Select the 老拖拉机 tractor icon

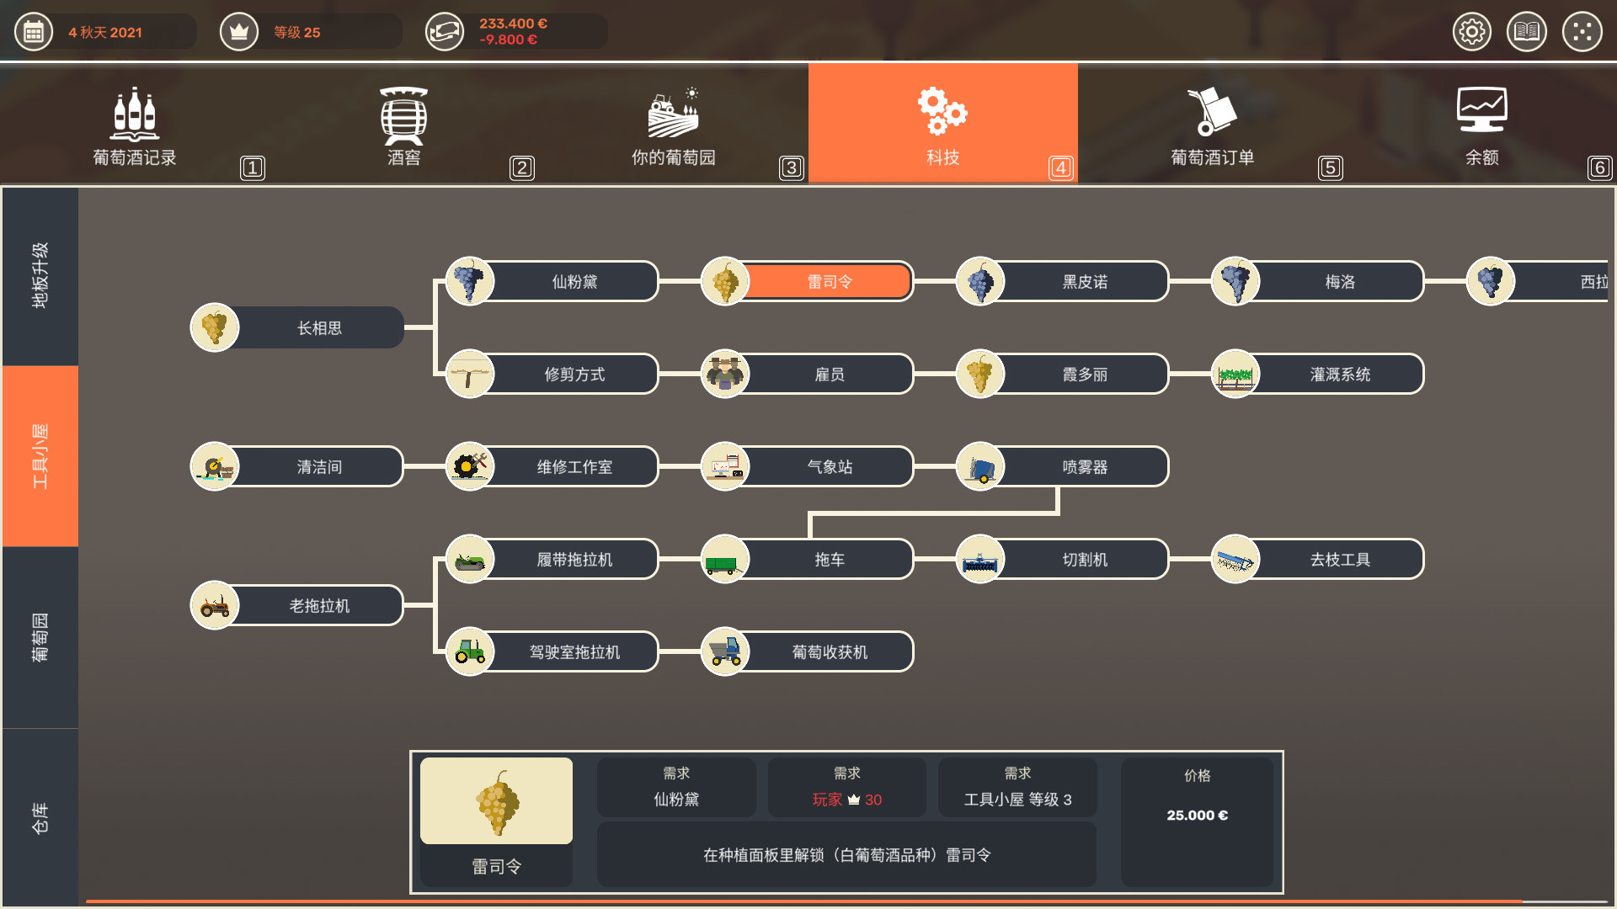click(215, 605)
